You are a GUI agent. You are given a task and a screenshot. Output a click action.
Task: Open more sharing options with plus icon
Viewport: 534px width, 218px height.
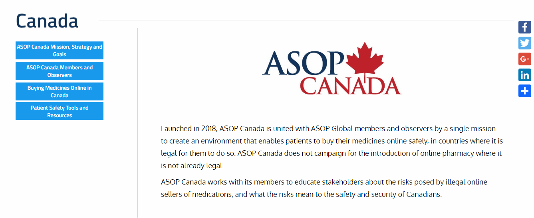525,91
